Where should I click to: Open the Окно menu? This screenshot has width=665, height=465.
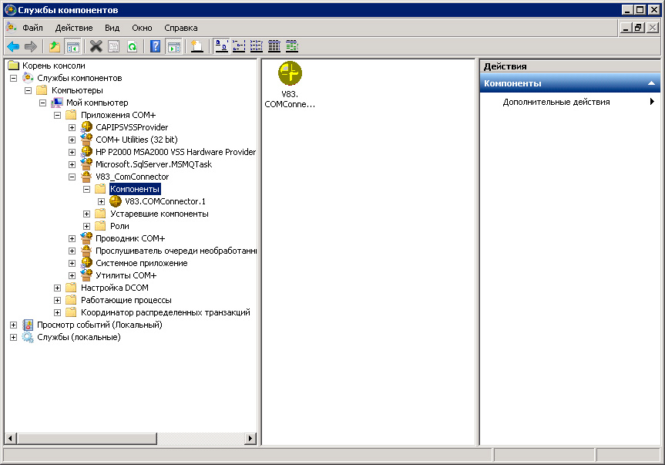pos(142,28)
